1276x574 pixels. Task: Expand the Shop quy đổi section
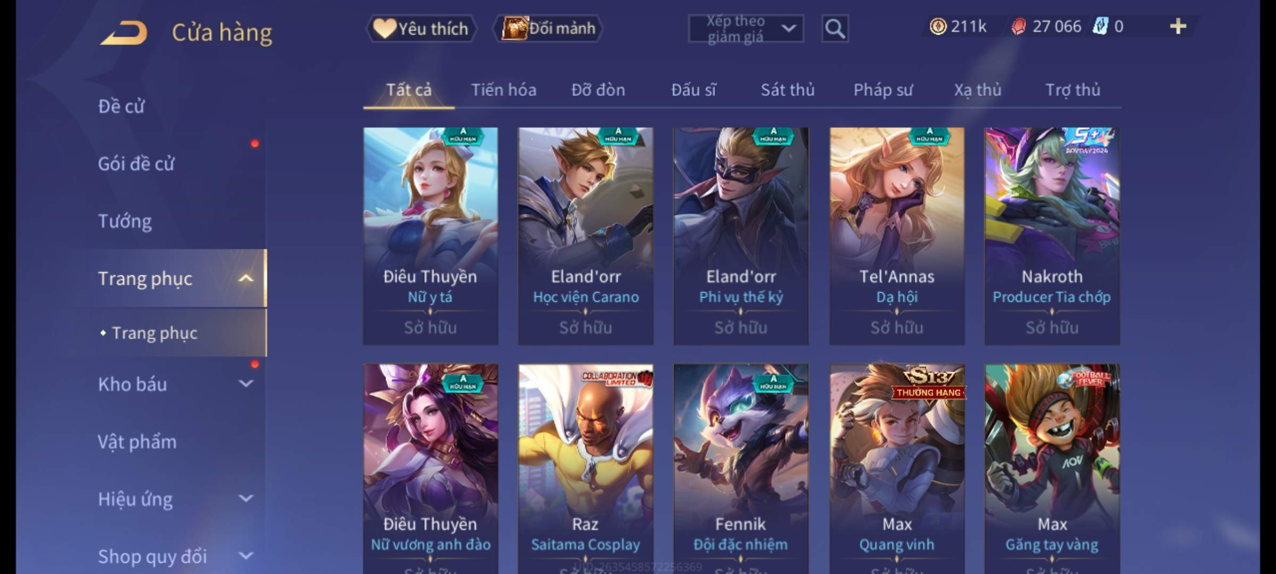[246, 556]
